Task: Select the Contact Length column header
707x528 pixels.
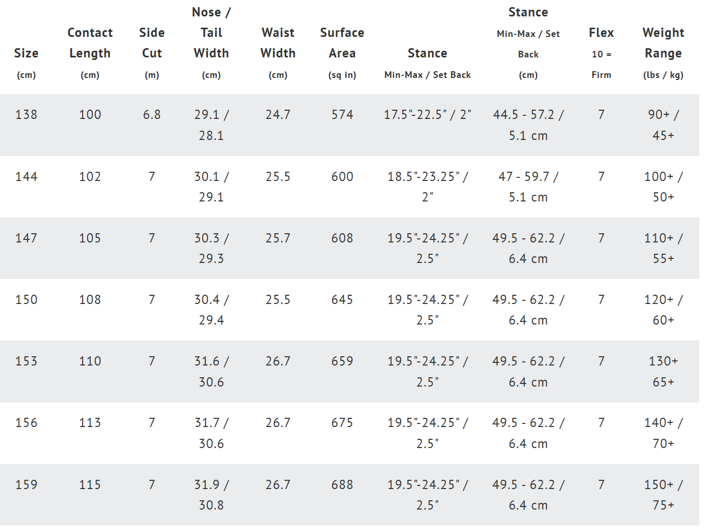Action: click(x=90, y=53)
